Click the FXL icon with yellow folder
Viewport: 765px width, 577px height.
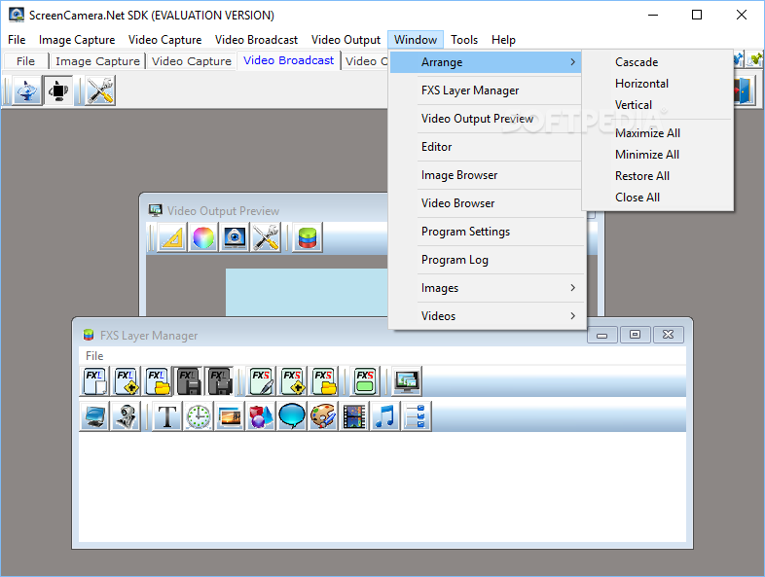(157, 380)
